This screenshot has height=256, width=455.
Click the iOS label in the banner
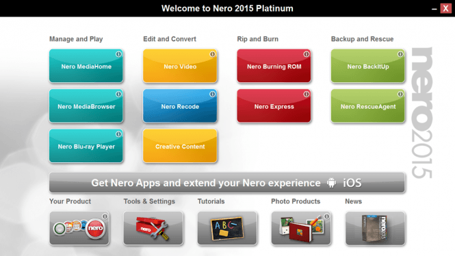pos(352,183)
